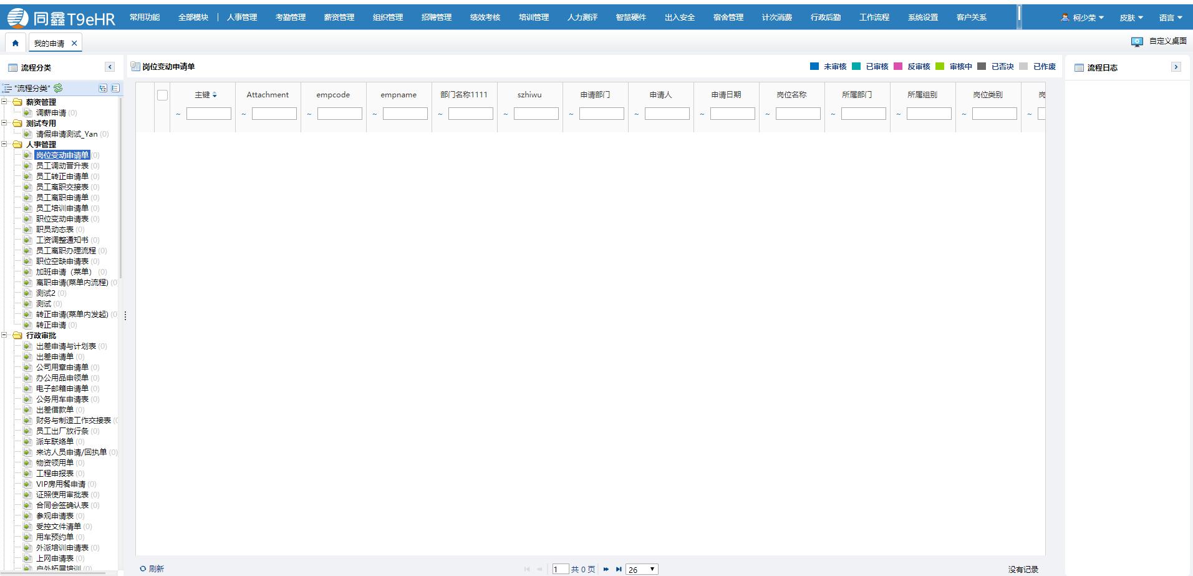The image size is (1193, 576).
Task: Open the 柯少荣 user dropdown
Action: coord(1083,17)
